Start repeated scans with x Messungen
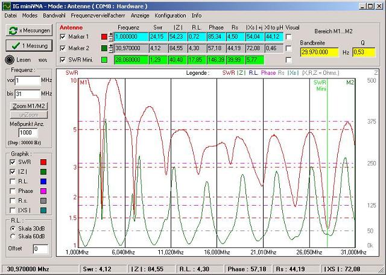386x275 pixels. pos(28,30)
